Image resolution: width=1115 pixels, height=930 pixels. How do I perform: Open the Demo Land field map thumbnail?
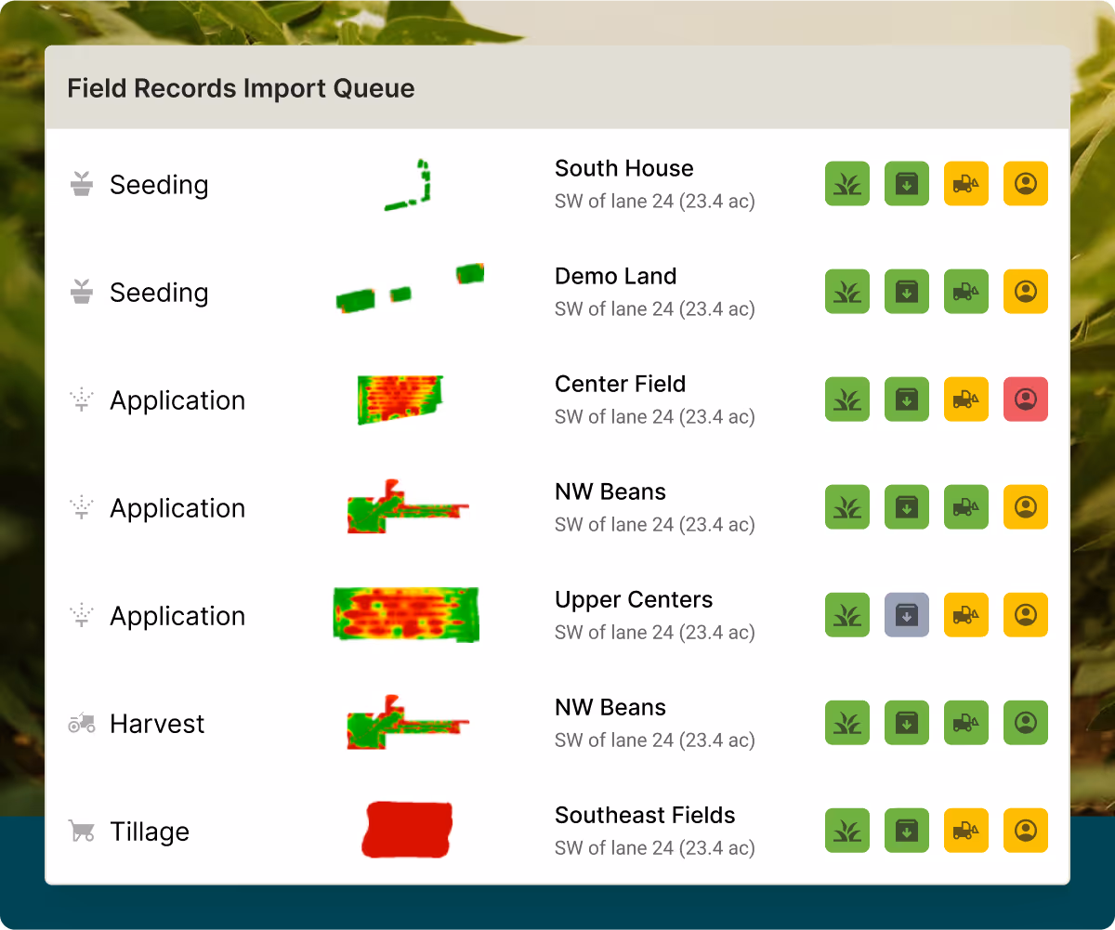click(x=410, y=290)
